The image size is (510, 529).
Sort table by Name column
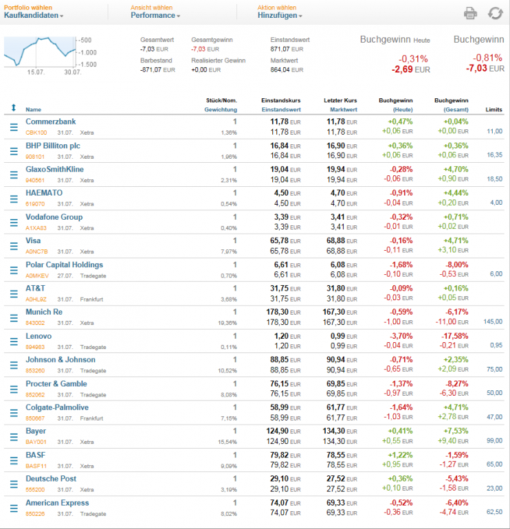[34, 109]
